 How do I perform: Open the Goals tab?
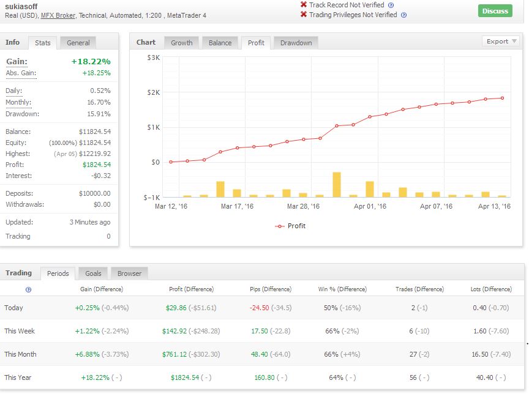(x=93, y=273)
